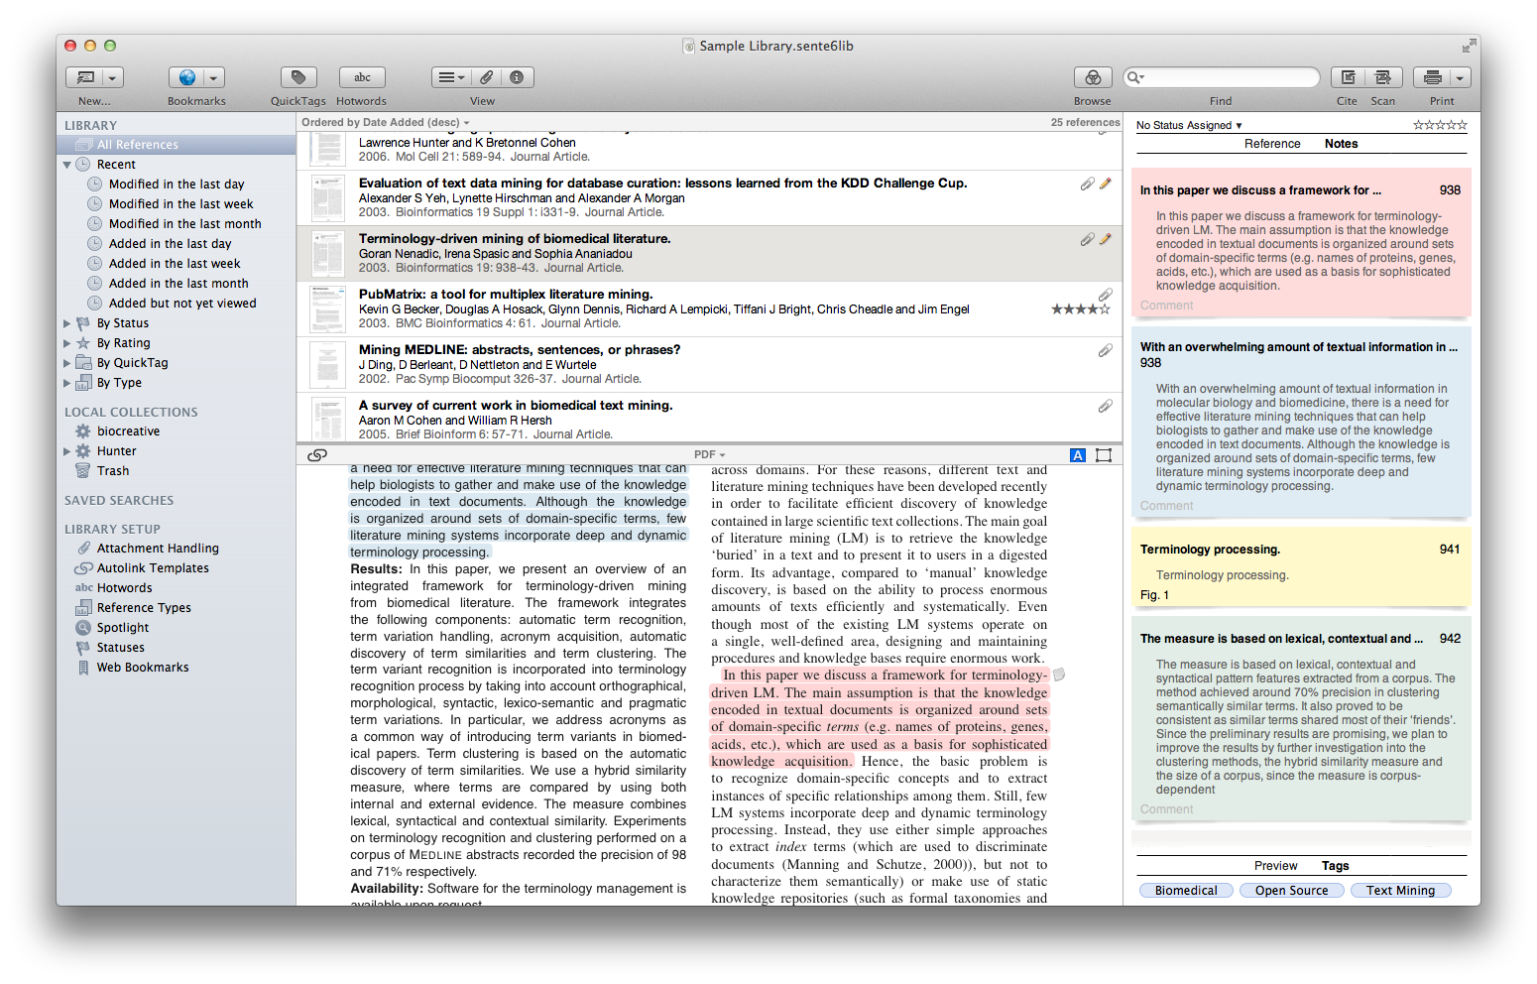This screenshot has width=1537, height=984.
Task: Select the red 'In this paper we discuss' note
Action: pos(1301,243)
